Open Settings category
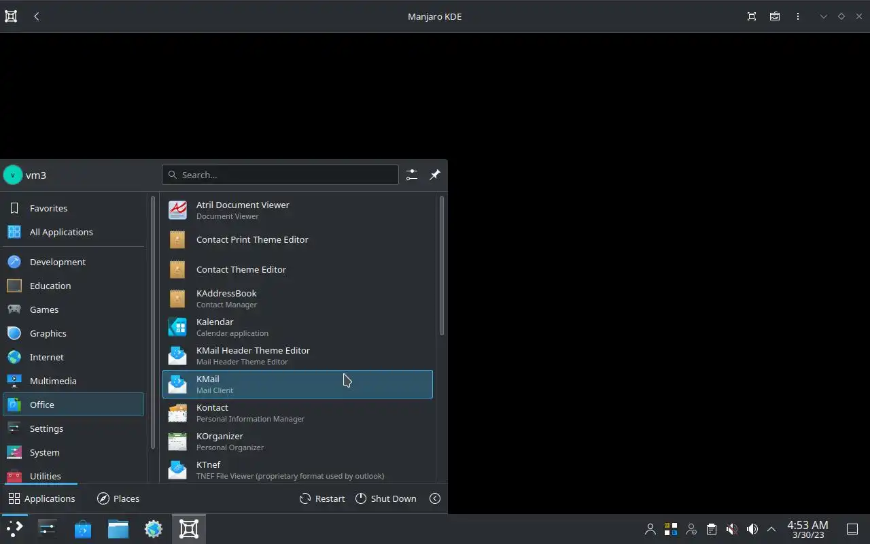The width and height of the screenshot is (870, 544). coord(73,428)
